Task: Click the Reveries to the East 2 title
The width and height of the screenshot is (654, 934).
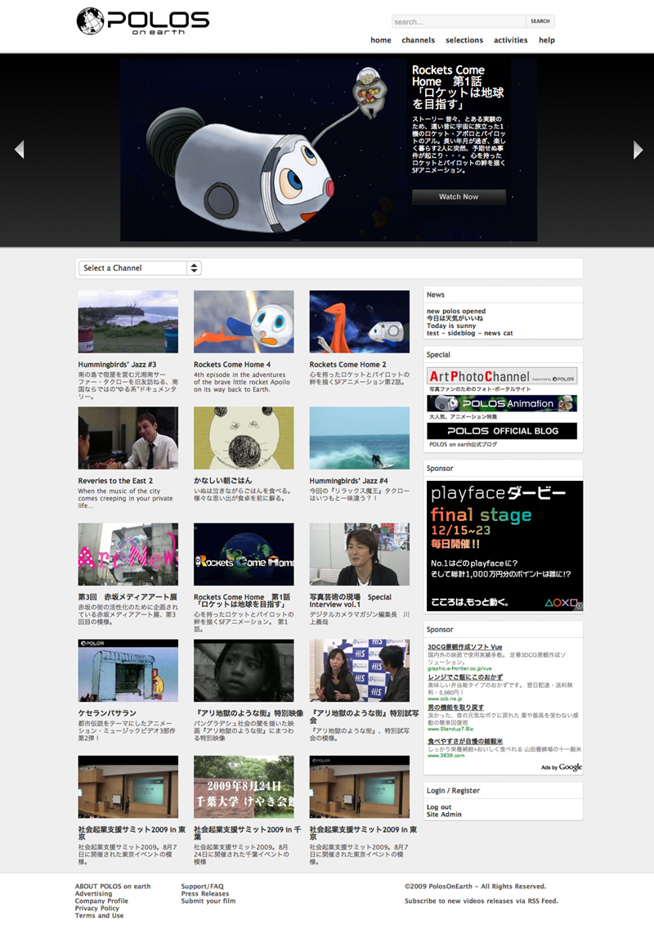Action: (x=115, y=481)
